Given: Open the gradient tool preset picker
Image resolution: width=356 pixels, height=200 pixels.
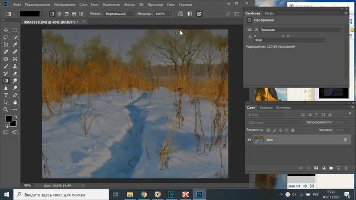Looking at the screenshot, I should [x=10, y=14].
